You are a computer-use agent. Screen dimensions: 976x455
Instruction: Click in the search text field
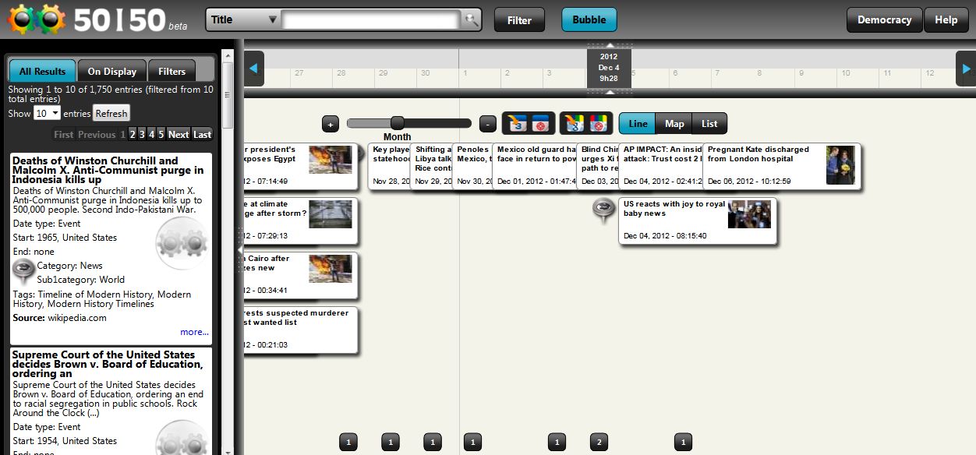point(371,20)
